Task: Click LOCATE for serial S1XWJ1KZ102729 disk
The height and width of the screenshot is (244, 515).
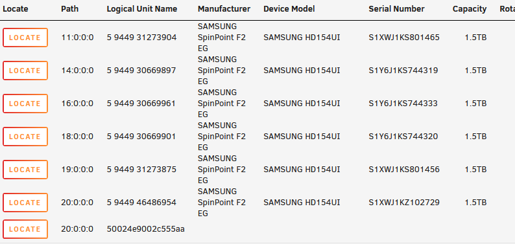Action: (25, 203)
